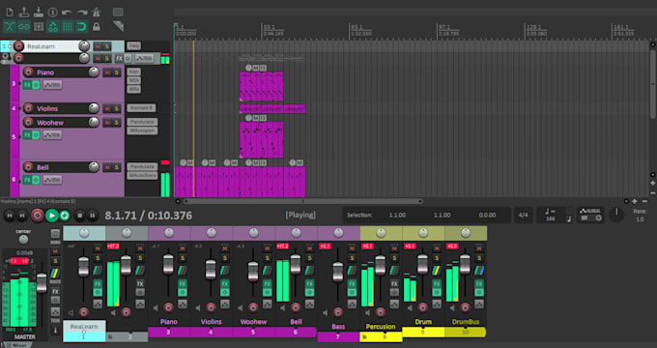Record-arm the Violins track

[x=28, y=108]
